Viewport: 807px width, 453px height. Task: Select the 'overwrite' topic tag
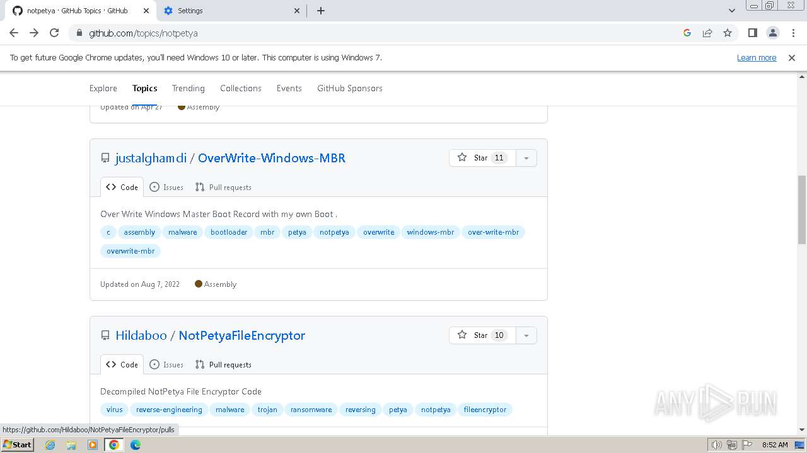(x=378, y=232)
